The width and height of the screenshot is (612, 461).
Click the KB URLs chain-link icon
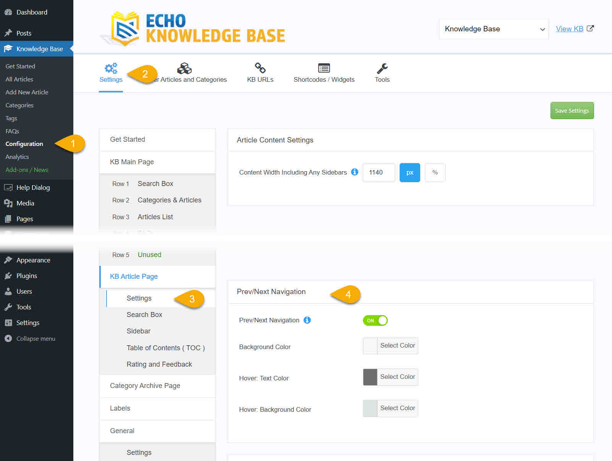point(260,68)
